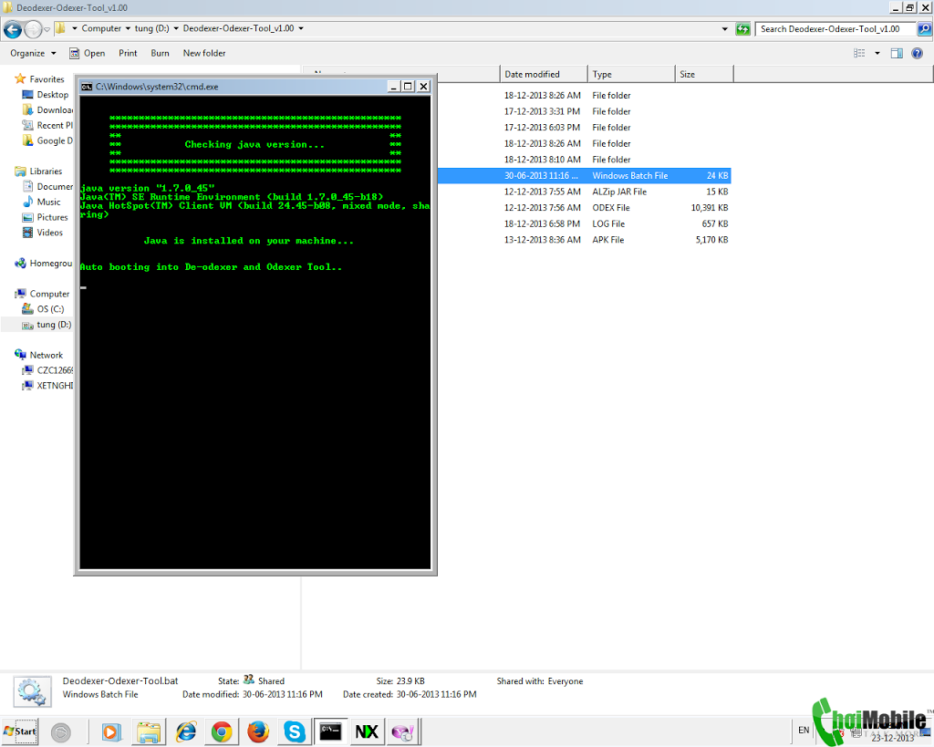
Task: Select the ODEX File row
Action: point(584,208)
